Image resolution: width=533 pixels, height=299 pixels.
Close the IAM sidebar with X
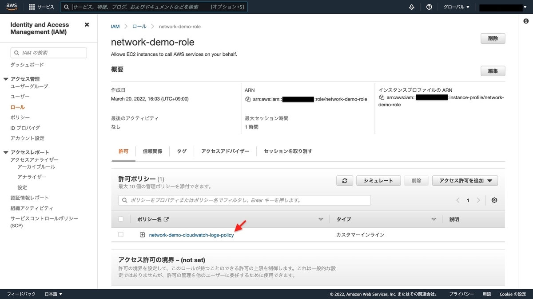87,25
